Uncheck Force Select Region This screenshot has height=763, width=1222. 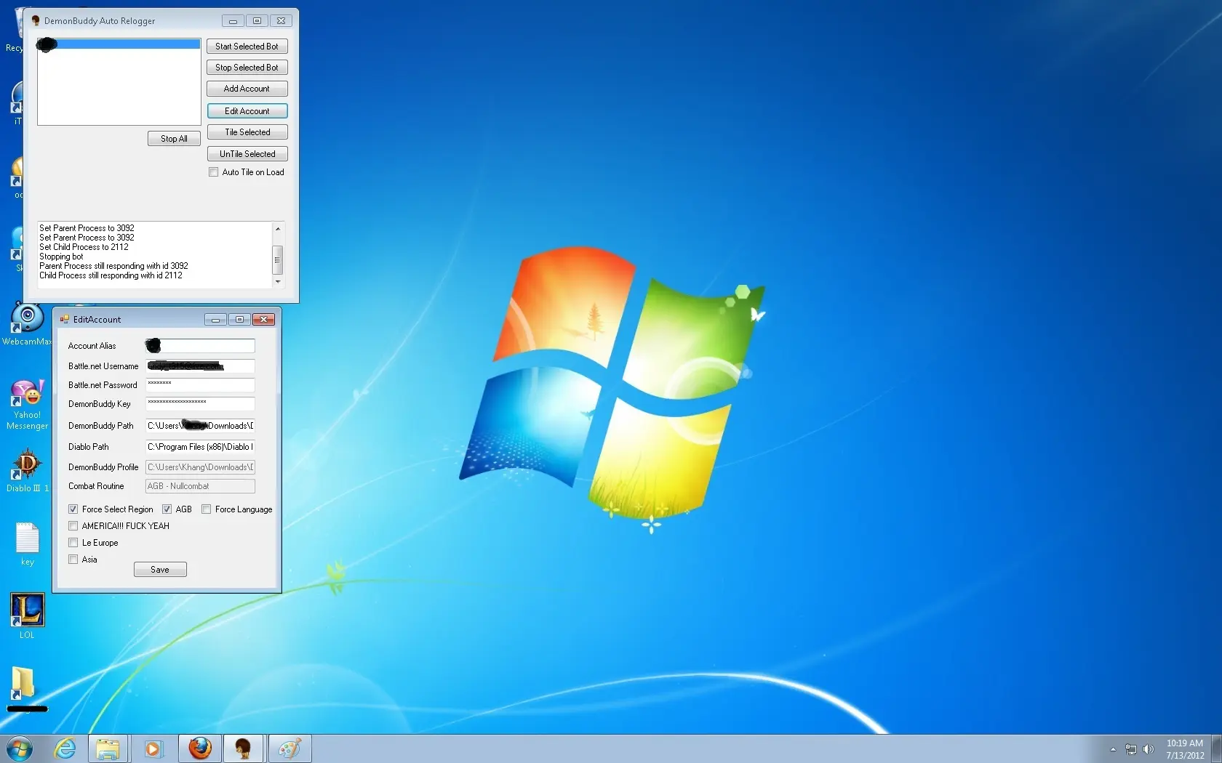(73, 509)
